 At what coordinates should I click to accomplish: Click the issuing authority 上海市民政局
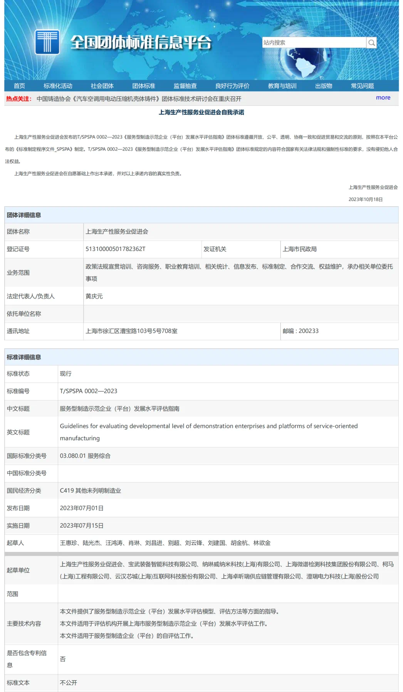click(300, 249)
